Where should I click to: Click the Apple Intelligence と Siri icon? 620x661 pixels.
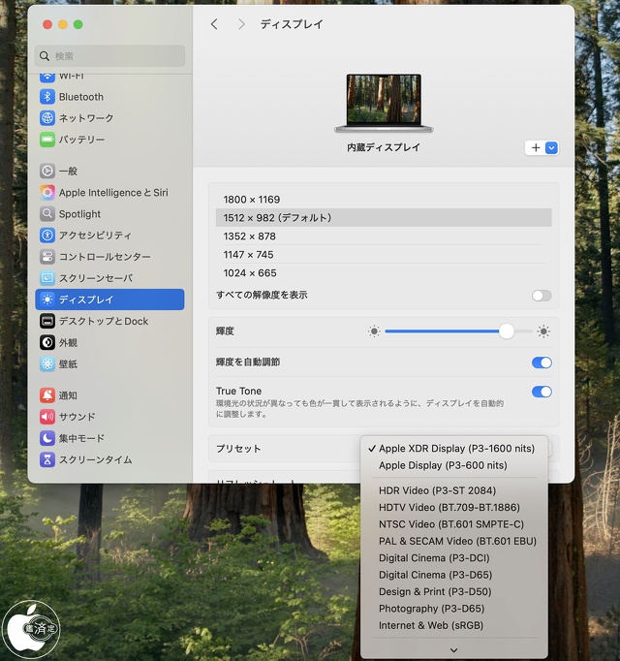(47, 193)
